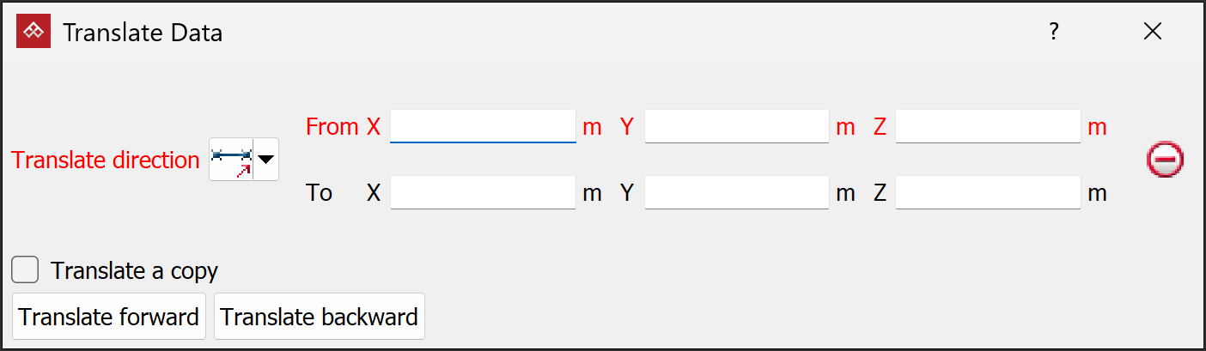Focus the From X input field

(x=483, y=127)
